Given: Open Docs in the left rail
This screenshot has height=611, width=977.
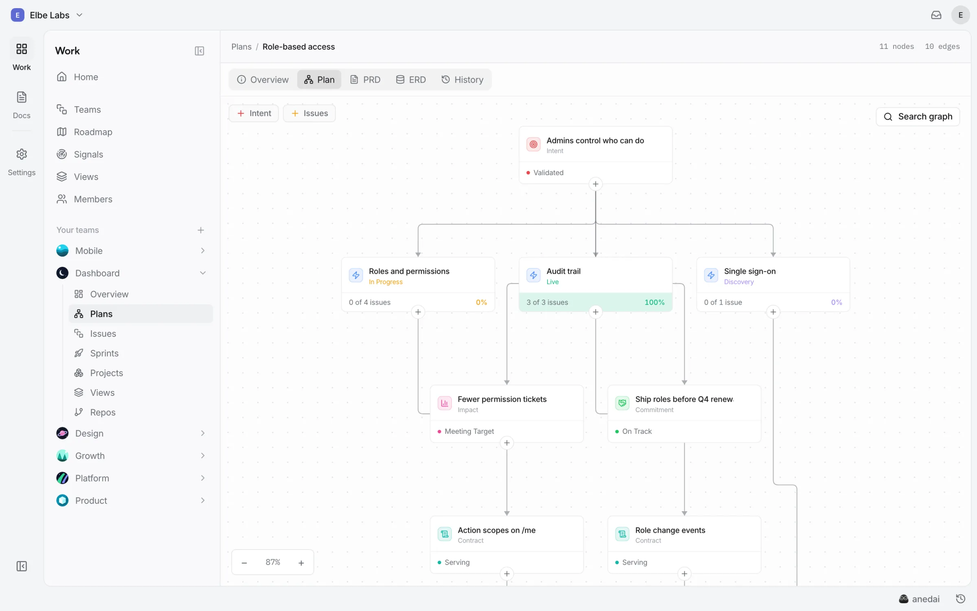Looking at the screenshot, I should (x=22, y=105).
